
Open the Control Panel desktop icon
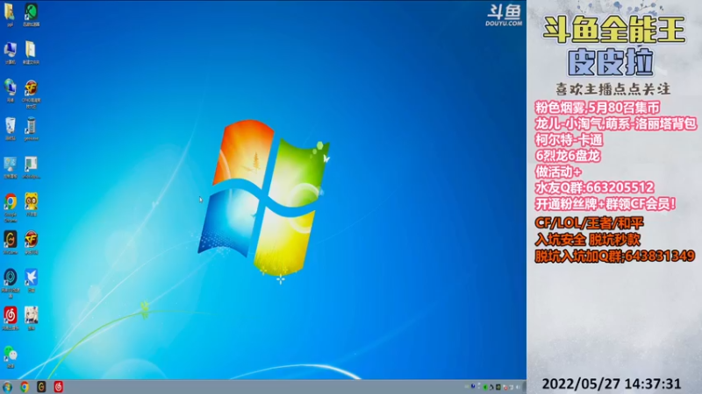tap(10, 167)
